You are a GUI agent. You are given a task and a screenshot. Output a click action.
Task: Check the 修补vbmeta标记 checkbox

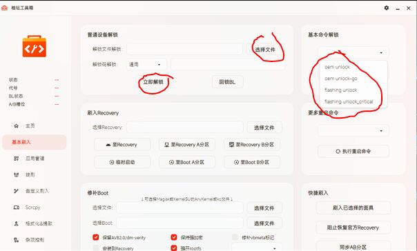pos(235,237)
